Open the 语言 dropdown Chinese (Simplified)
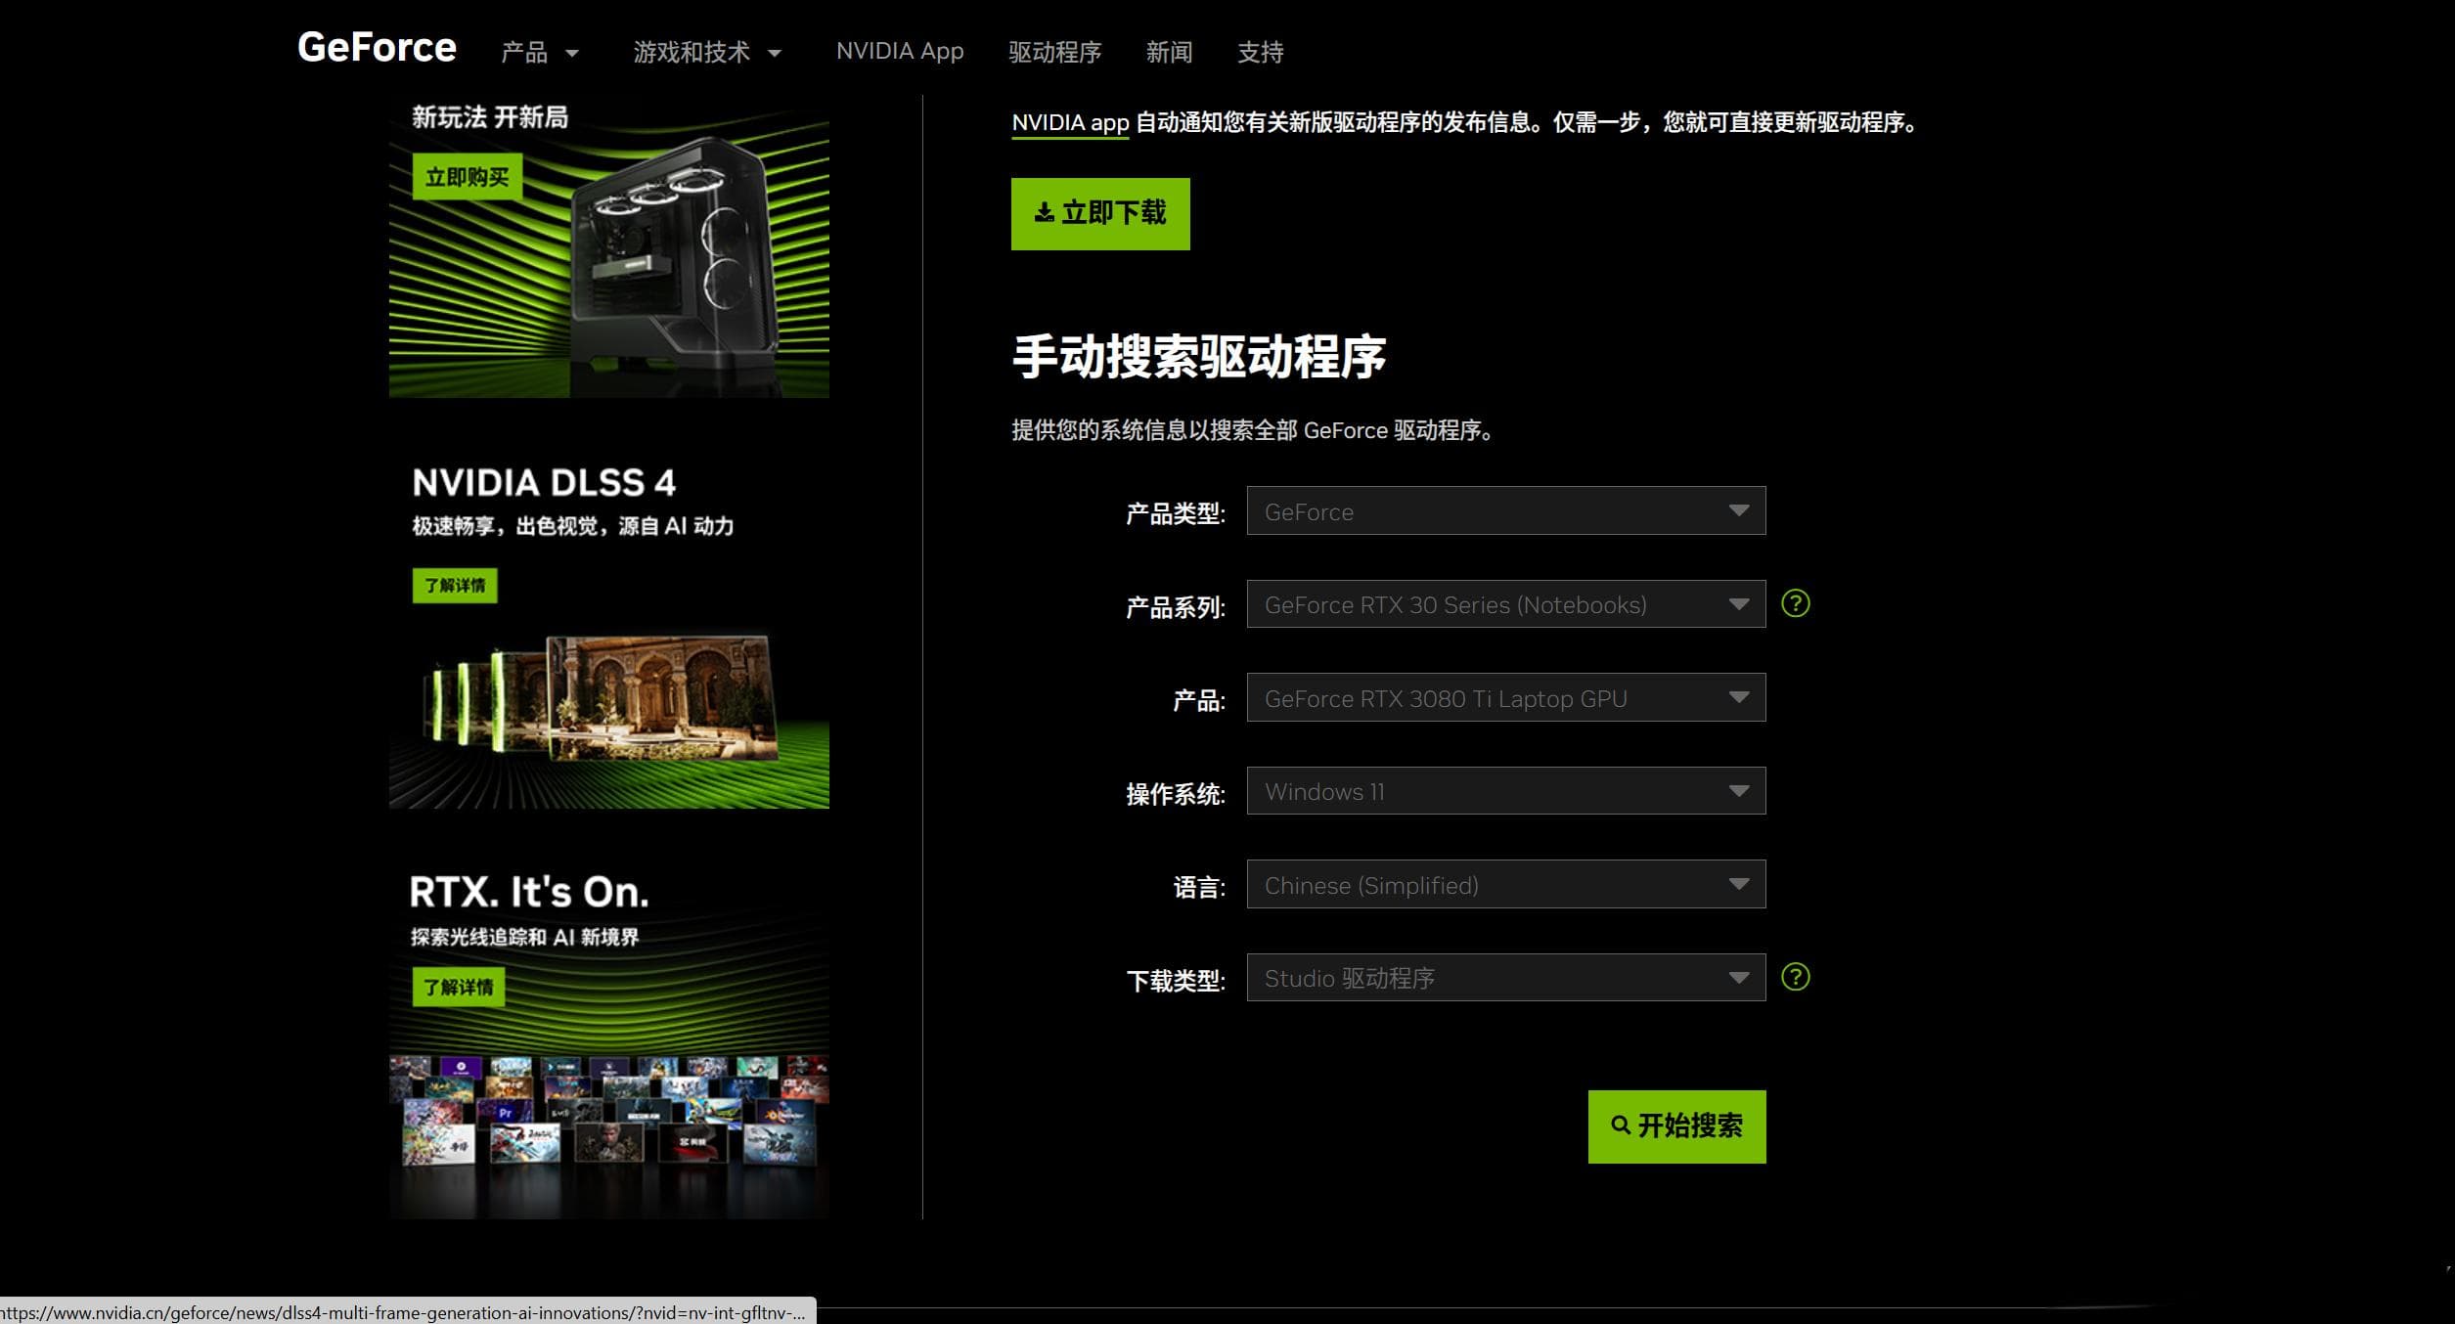This screenshot has height=1324, width=2455. point(1506,884)
